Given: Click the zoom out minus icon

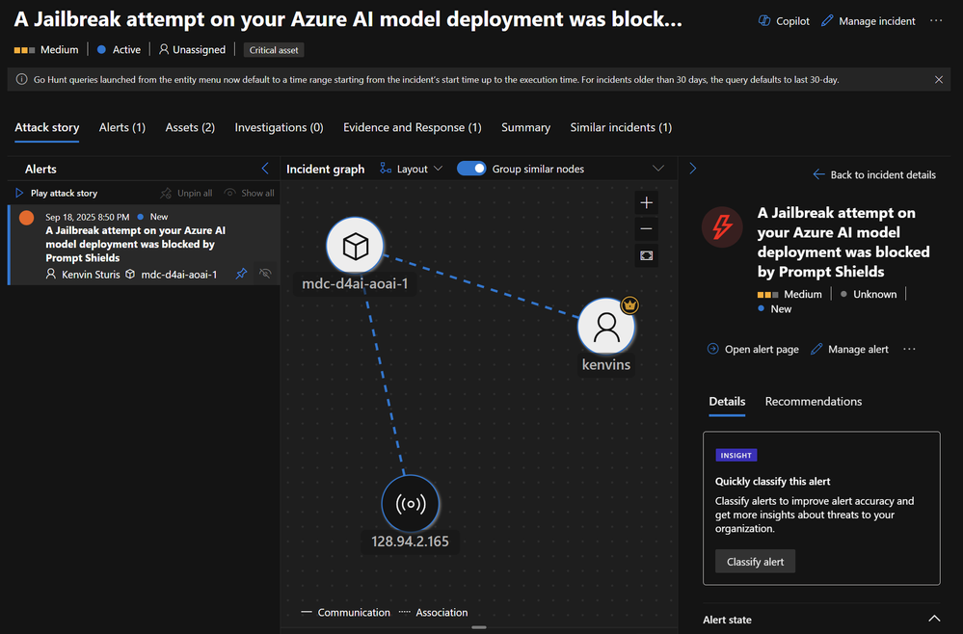Looking at the screenshot, I should (x=646, y=229).
